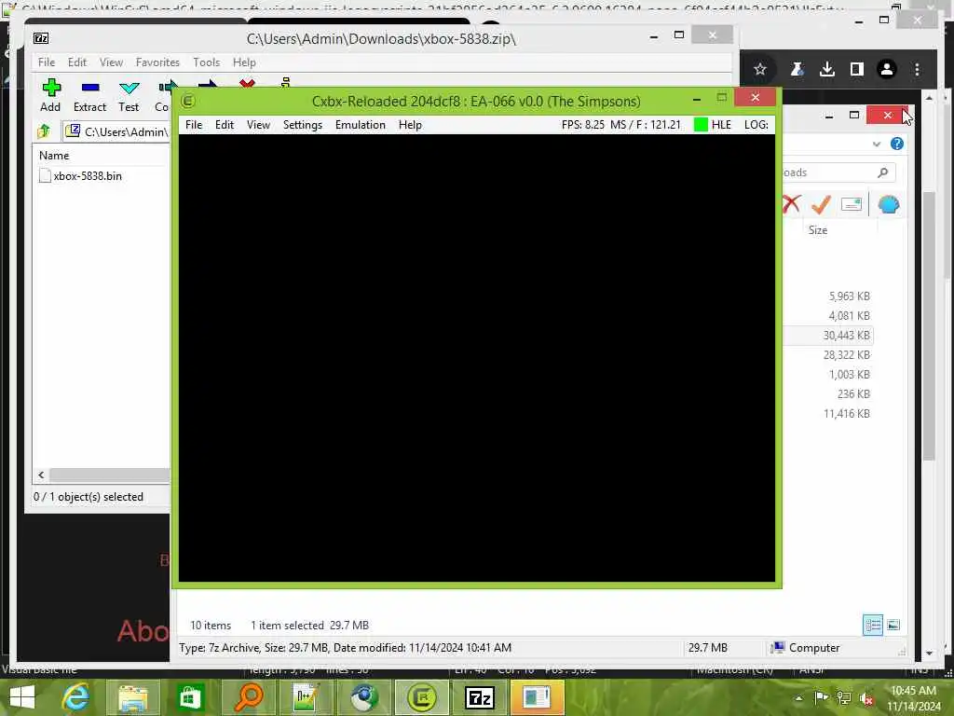
Task: Click the Explorer vertical scrollbar thumb
Action: click(929, 325)
